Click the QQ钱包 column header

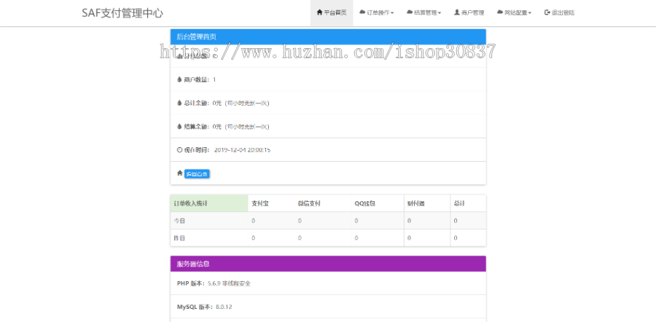point(365,204)
